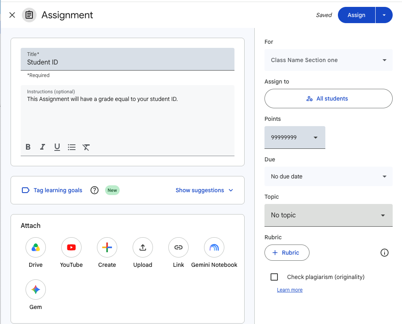Attach a YouTube video
This screenshot has width=402, height=324.
71,247
